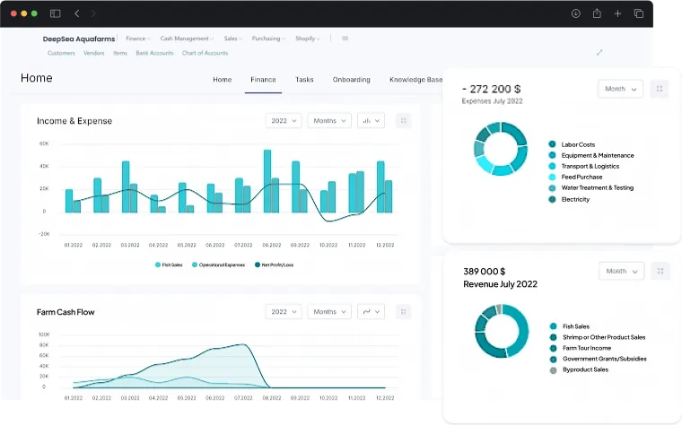
Task: Open Month dropdown on Revenue card
Action: pos(622,271)
